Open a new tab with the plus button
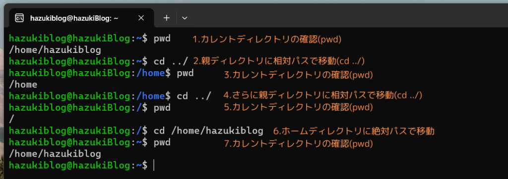Image resolution: width=508 pixels, height=179 pixels. [x=167, y=18]
